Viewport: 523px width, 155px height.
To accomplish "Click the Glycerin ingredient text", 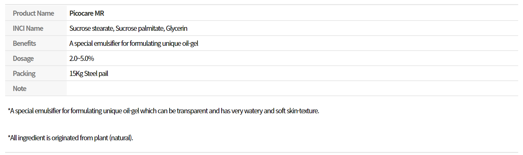I will point(176,28).
